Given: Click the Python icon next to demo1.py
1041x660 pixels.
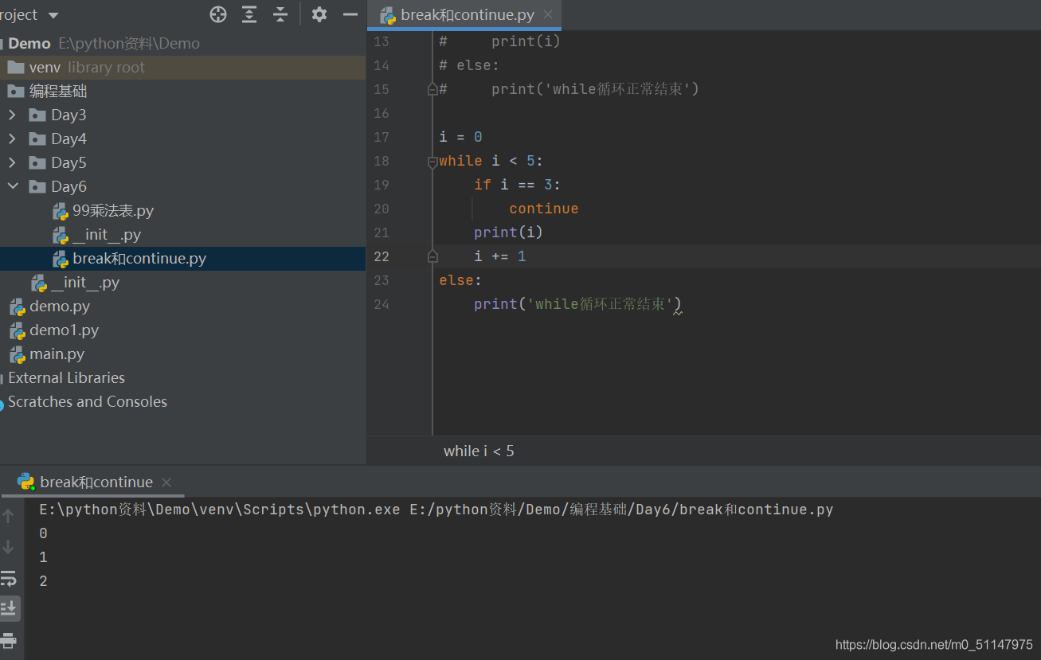Looking at the screenshot, I should click(x=18, y=330).
